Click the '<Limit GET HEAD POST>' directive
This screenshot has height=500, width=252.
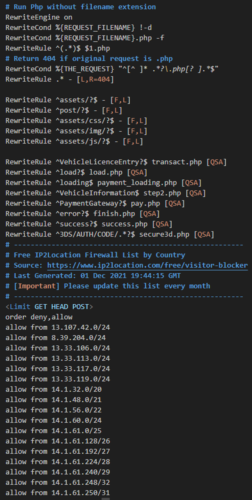tap(49, 307)
